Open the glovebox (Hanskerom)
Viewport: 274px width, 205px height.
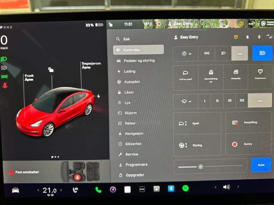pos(260,77)
